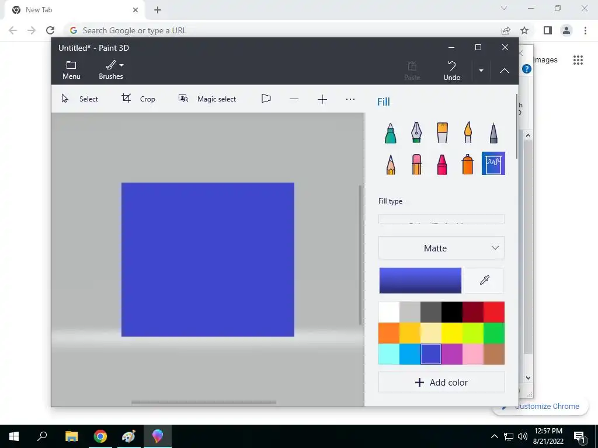Image resolution: width=598 pixels, height=448 pixels.
Task: Choose the bright yellow swatch
Action: coord(451,333)
